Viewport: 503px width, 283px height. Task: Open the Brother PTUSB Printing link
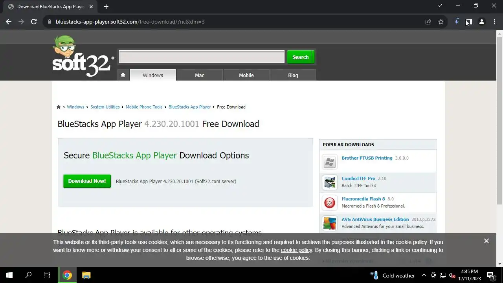tap(367, 158)
